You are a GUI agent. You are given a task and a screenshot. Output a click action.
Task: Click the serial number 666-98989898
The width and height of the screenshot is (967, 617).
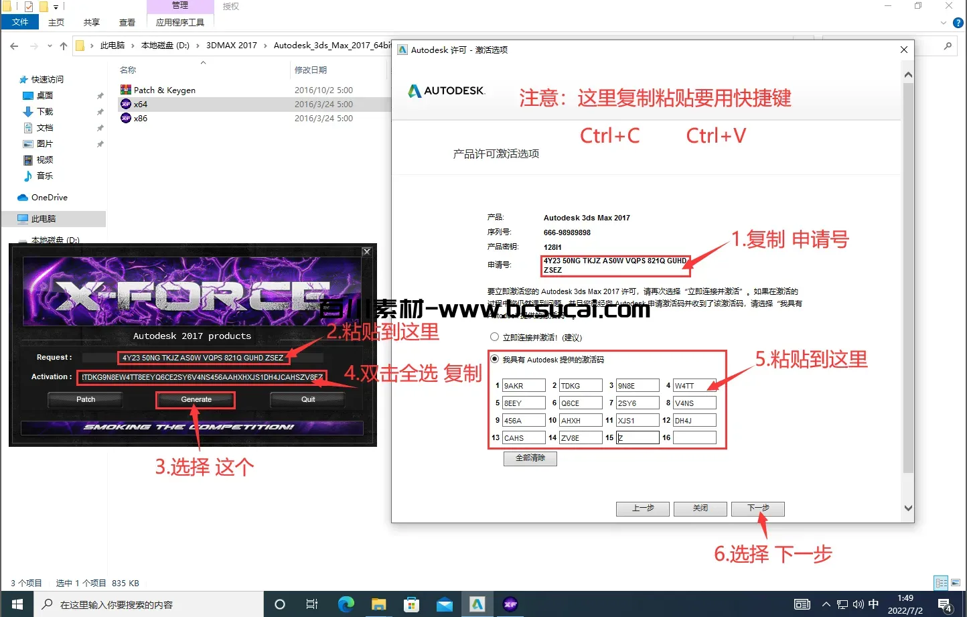(567, 232)
